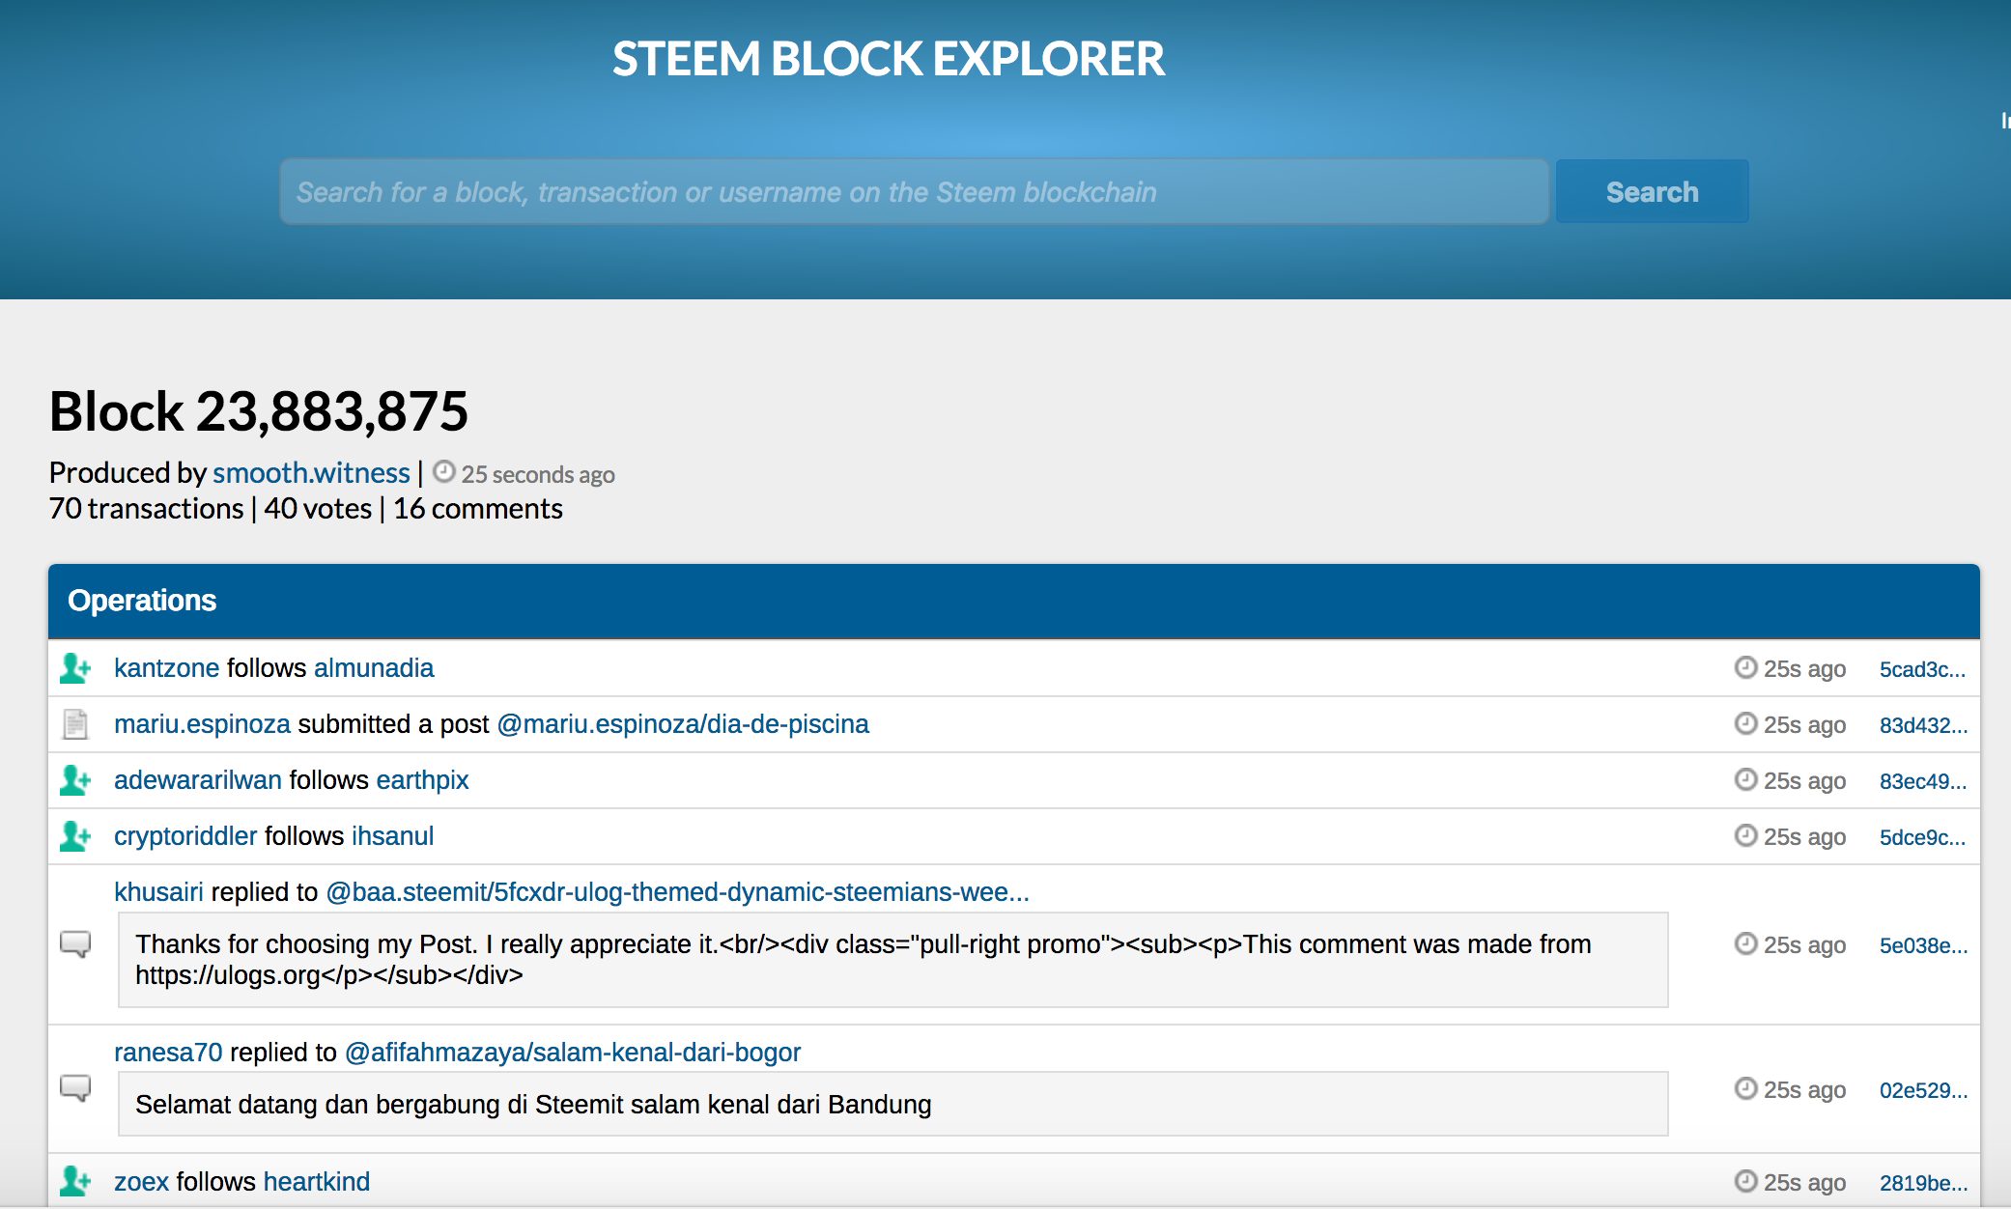This screenshot has height=1209, width=2011.
Task: Click the follow icon beside zoex
Action: pyautogui.click(x=75, y=1181)
